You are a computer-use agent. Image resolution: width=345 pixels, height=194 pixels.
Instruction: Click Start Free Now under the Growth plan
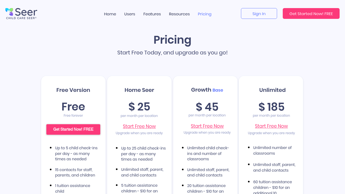tap(207, 126)
